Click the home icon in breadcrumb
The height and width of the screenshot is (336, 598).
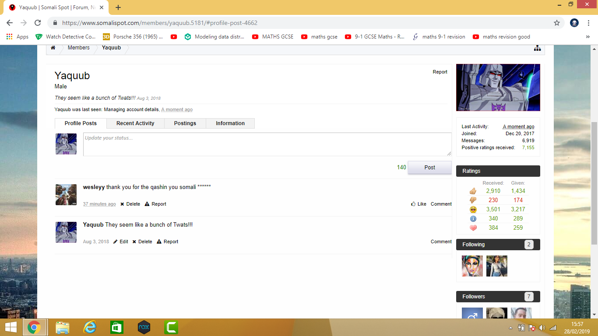(x=53, y=48)
